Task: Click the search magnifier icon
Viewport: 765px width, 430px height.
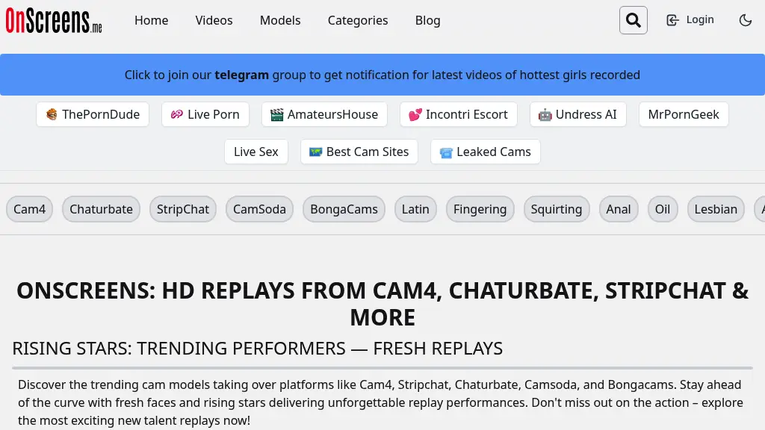Action: click(633, 20)
